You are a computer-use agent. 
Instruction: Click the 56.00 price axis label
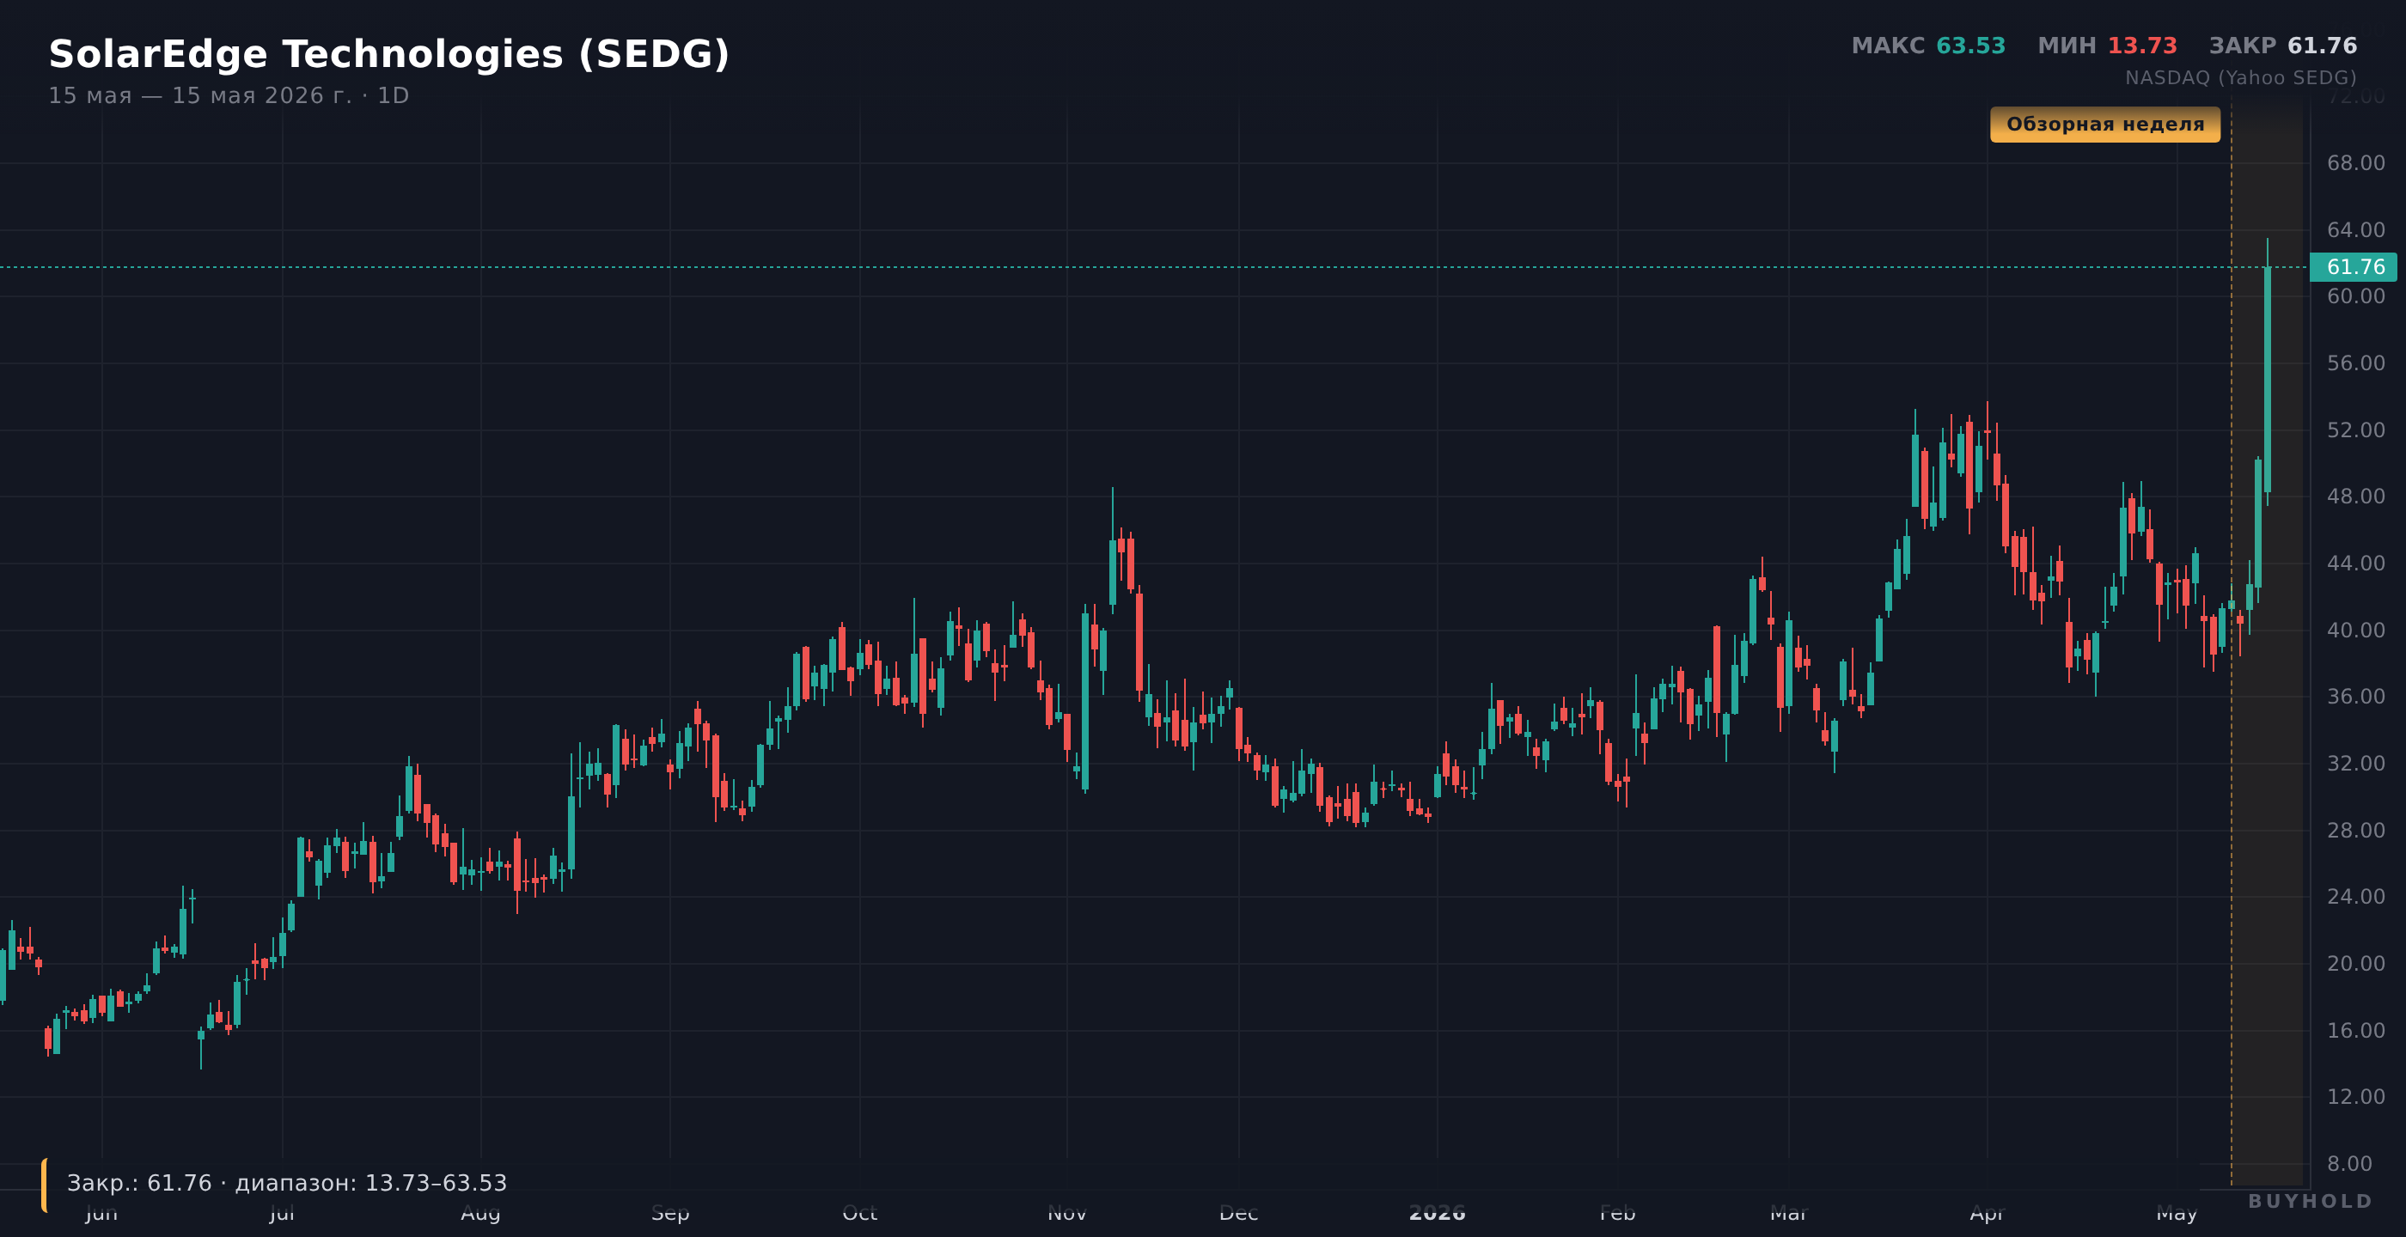pos(2355,363)
